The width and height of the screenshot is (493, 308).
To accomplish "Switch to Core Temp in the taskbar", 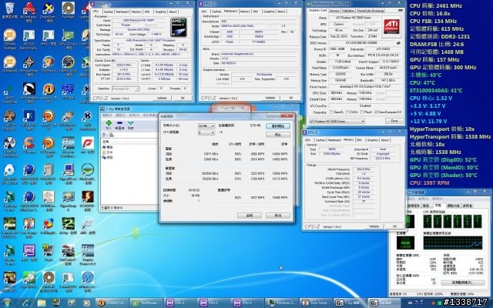I will [315, 303].
